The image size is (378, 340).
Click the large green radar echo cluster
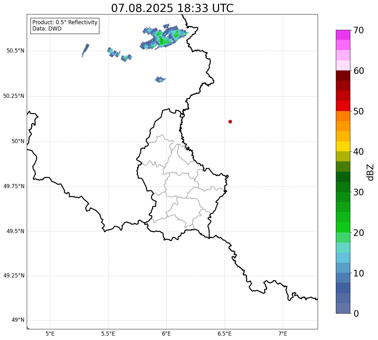point(164,37)
